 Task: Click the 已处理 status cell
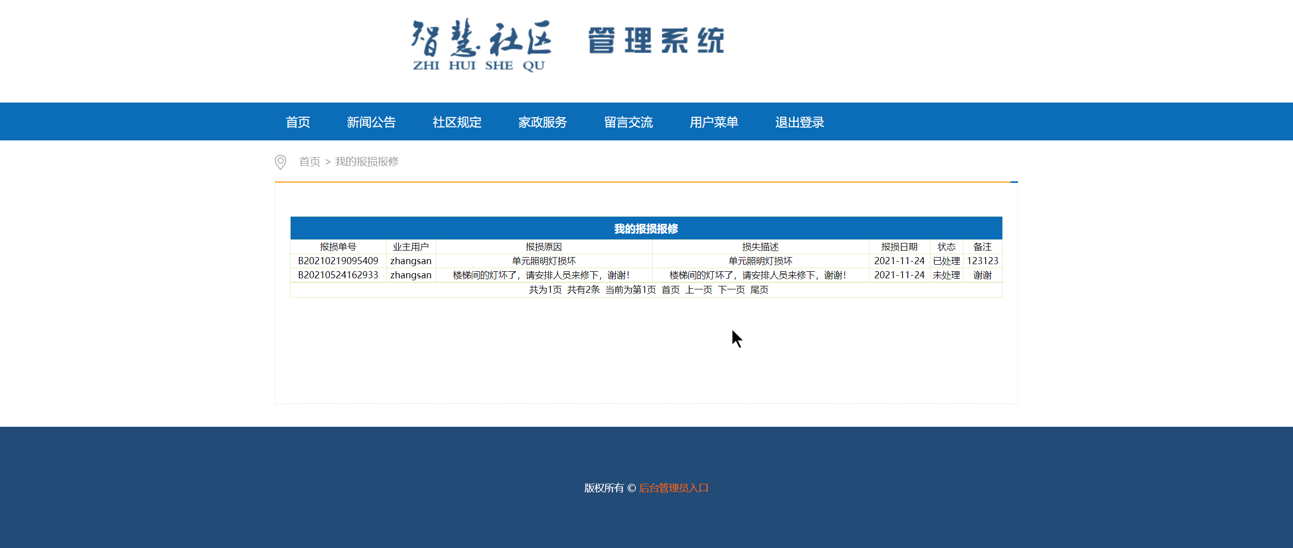click(946, 261)
